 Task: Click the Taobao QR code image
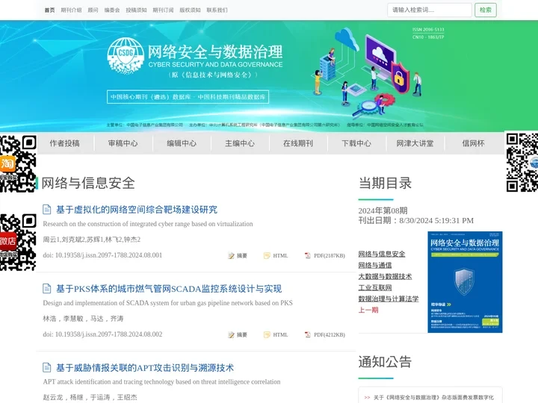(x=18, y=163)
